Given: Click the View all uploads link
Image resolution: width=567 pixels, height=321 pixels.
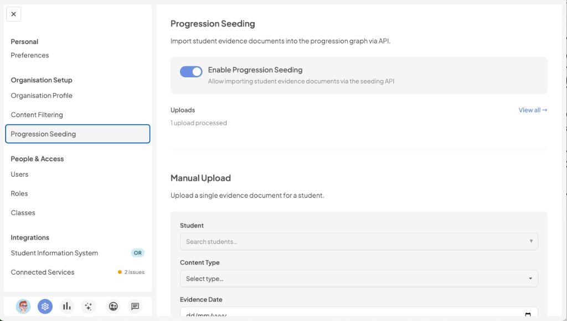Looking at the screenshot, I should 532,110.
